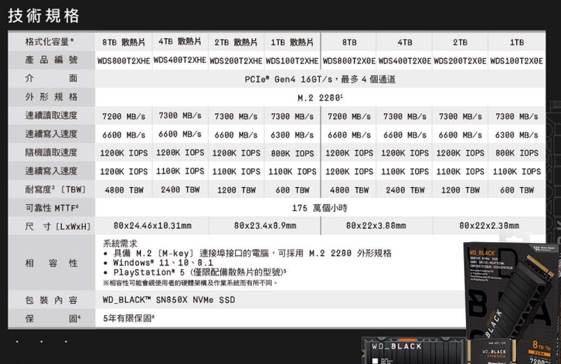Screen dimensions: 561x364
Task: Click the 耐寫度 [TBW] row label
Action: point(55,189)
